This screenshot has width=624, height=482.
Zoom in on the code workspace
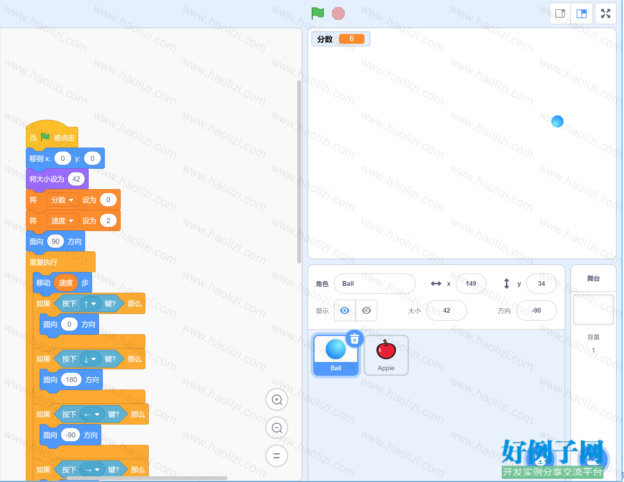pyautogui.click(x=277, y=400)
